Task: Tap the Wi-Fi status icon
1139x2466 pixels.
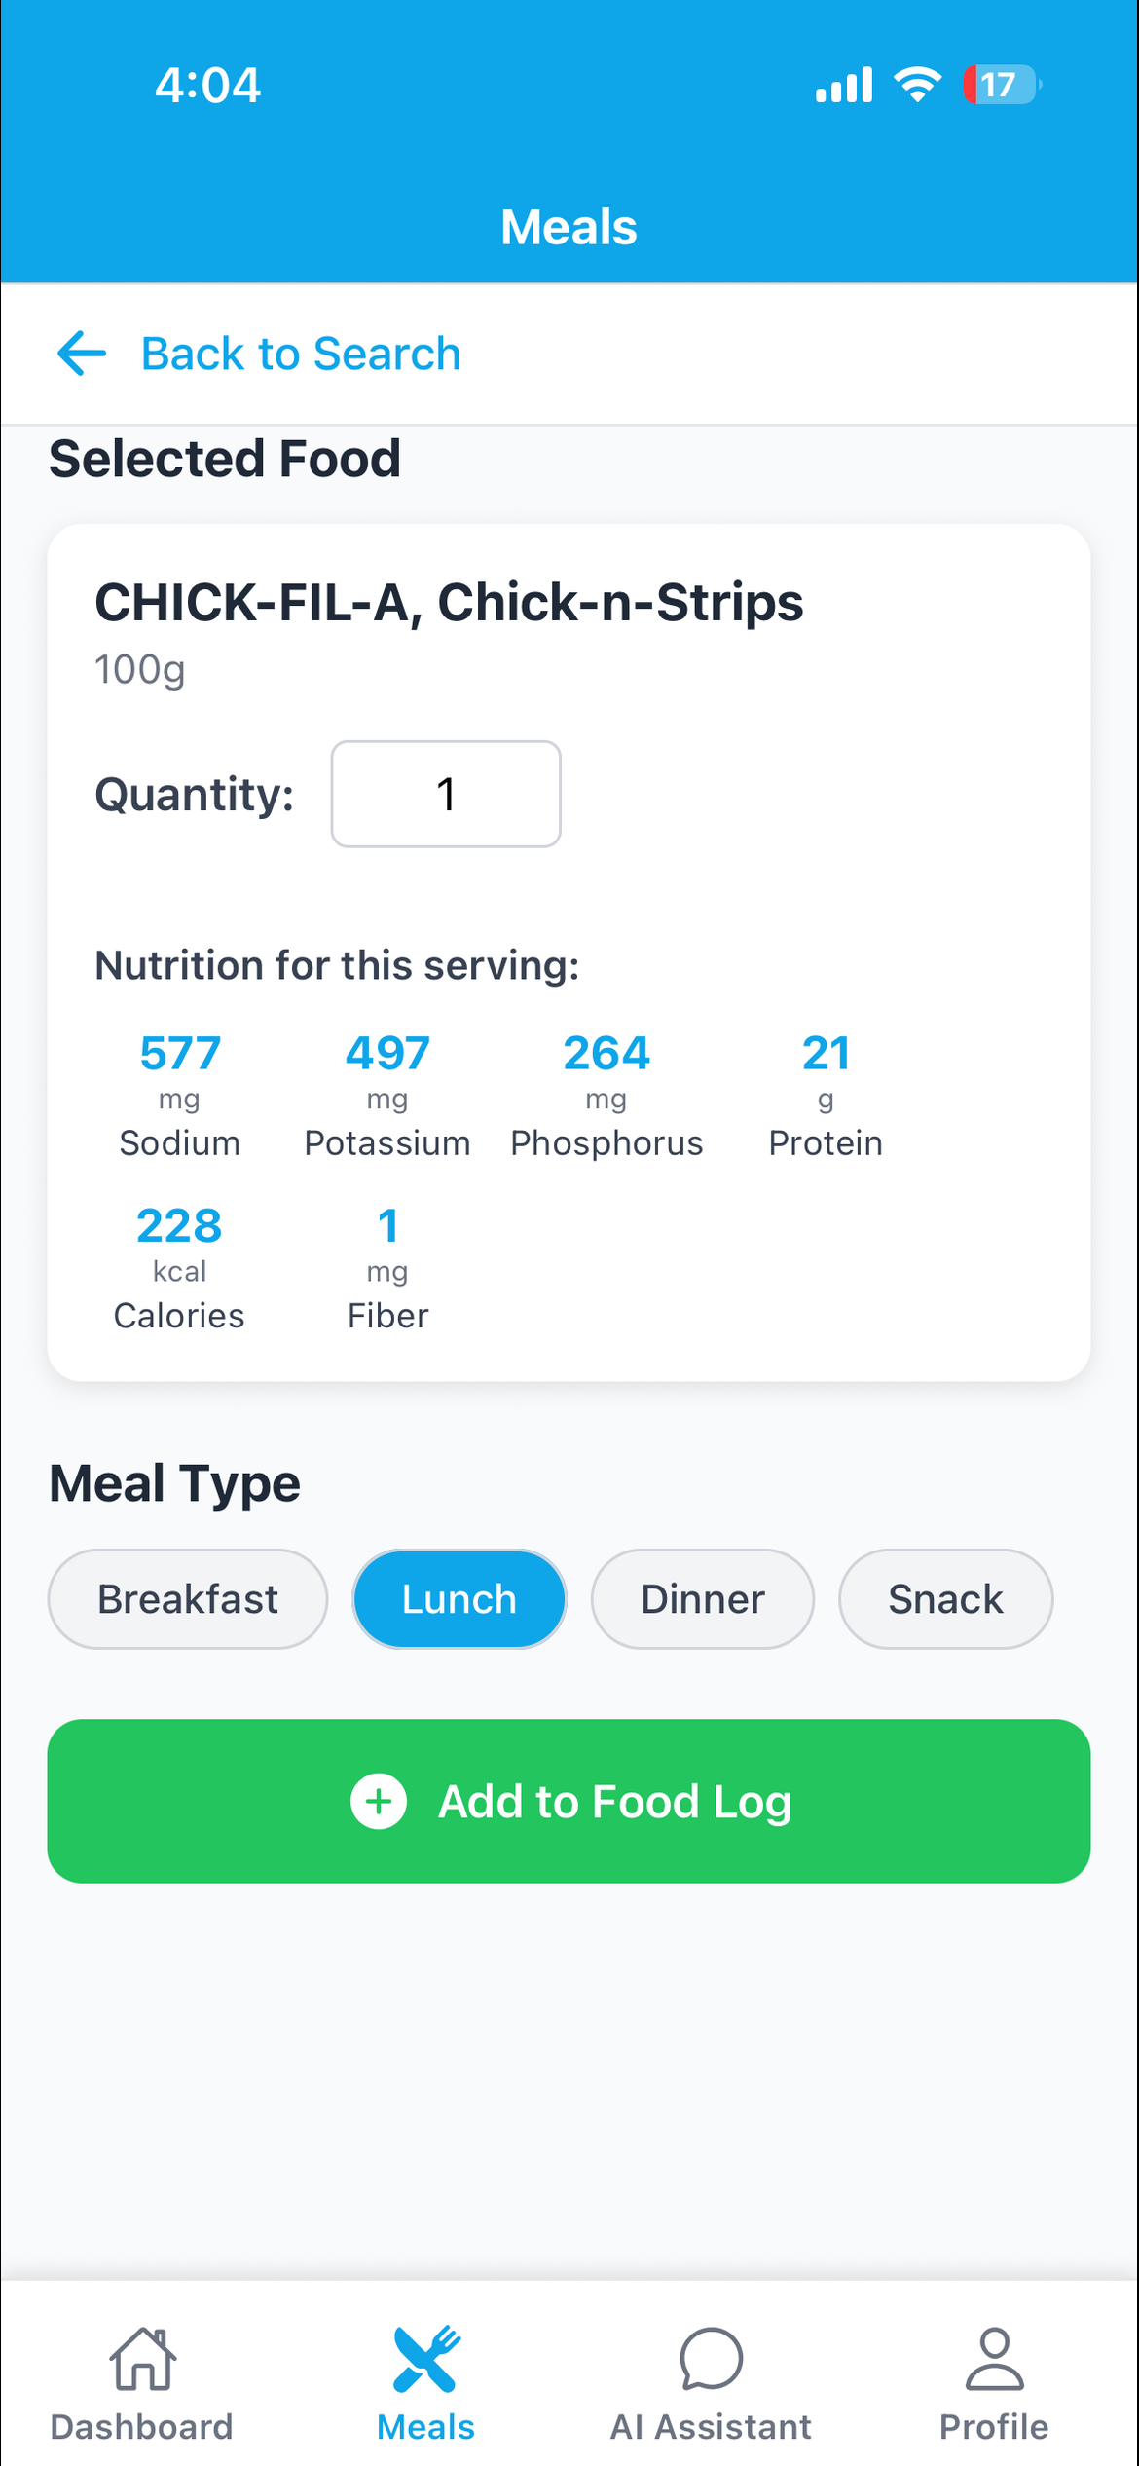Action: tap(918, 85)
